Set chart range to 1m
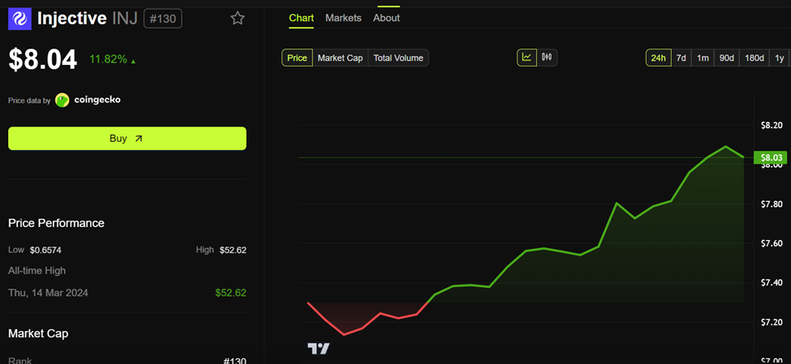 (703, 58)
